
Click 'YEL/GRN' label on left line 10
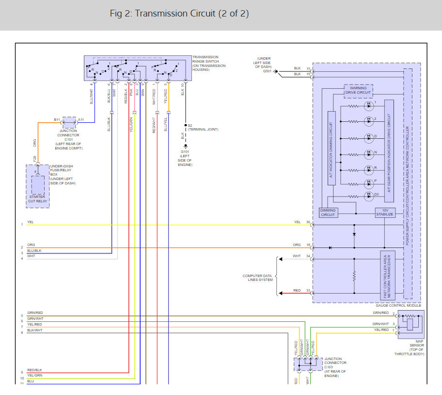35,375
